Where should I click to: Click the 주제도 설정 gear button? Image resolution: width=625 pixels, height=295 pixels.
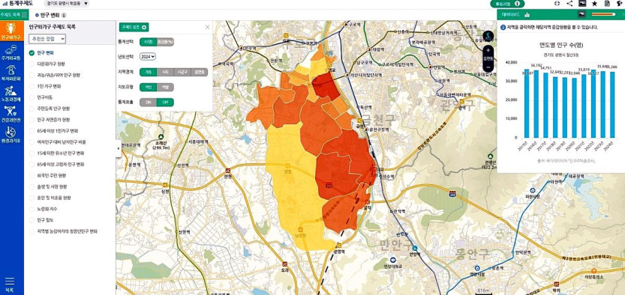click(x=134, y=27)
